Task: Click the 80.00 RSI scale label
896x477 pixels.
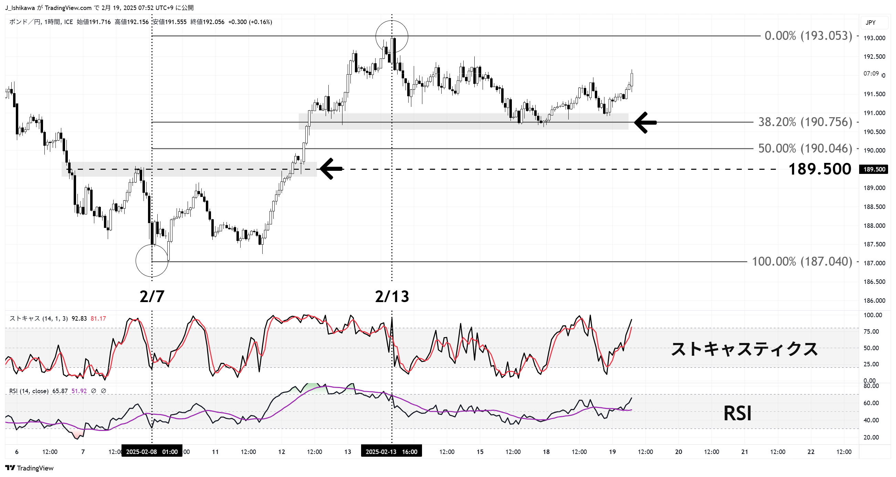Action: click(871, 386)
